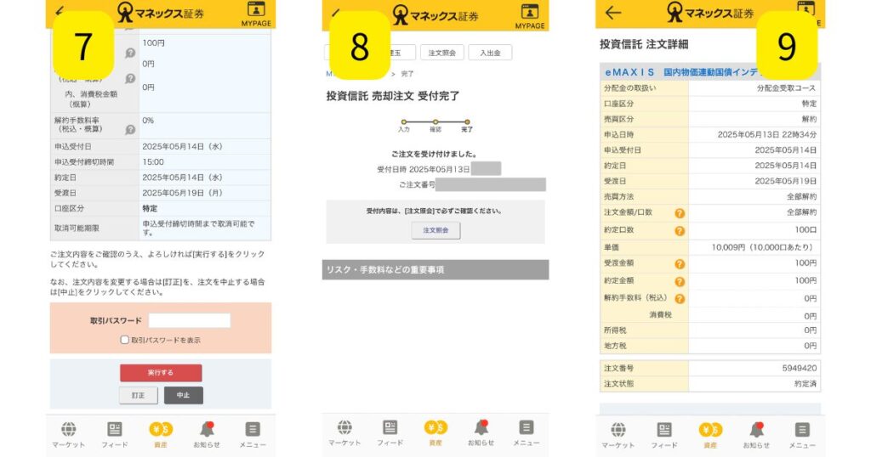Select 投資信託 売却注文 受付完了 heading
The width and height of the screenshot is (871, 457).
(x=393, y=96)
